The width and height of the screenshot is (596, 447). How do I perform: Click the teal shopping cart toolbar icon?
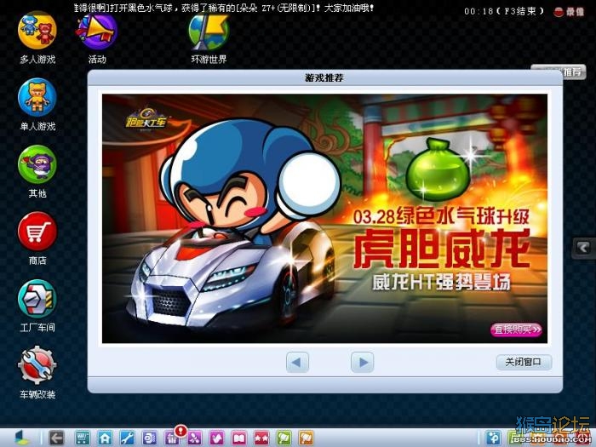(x=83, y=438)
